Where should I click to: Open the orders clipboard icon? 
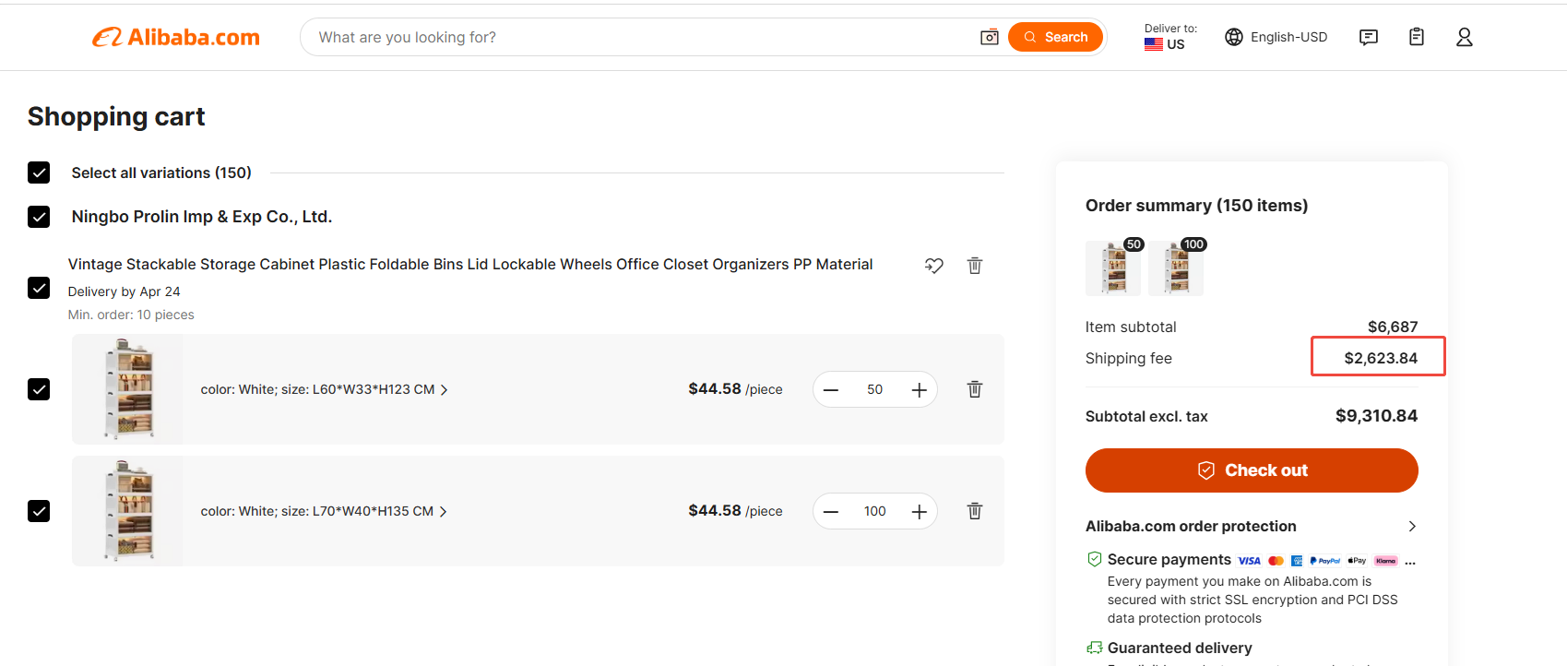coord(1416,37)
